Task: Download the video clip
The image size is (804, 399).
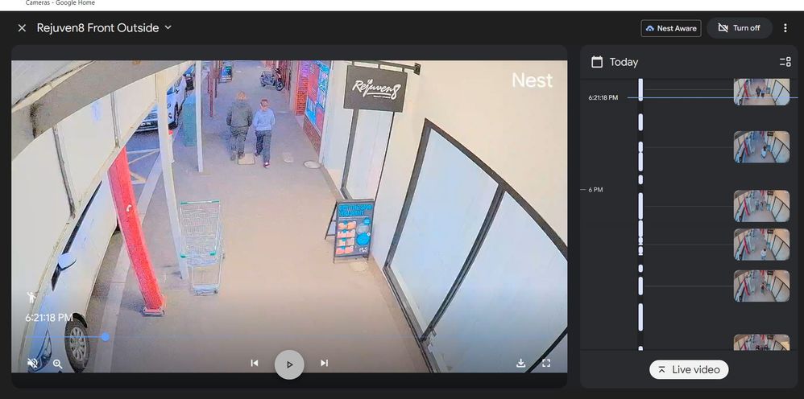Action: (x=521, y=364)
